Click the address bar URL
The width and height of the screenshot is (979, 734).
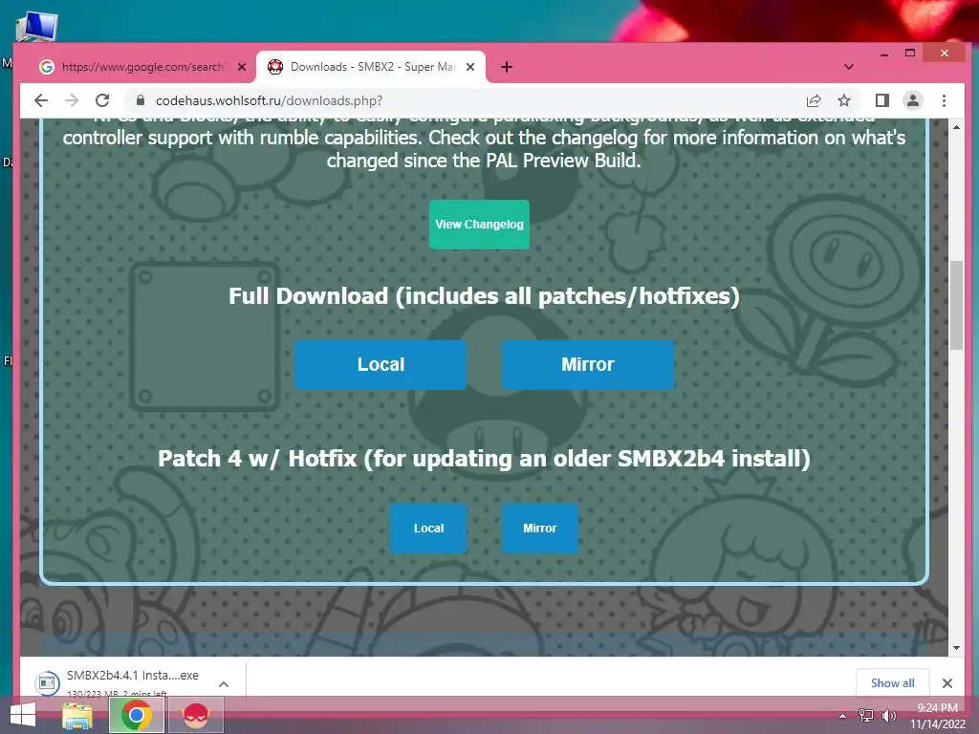point(269,100)
